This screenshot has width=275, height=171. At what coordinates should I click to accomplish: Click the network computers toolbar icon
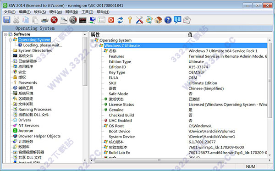coord(92,20)
